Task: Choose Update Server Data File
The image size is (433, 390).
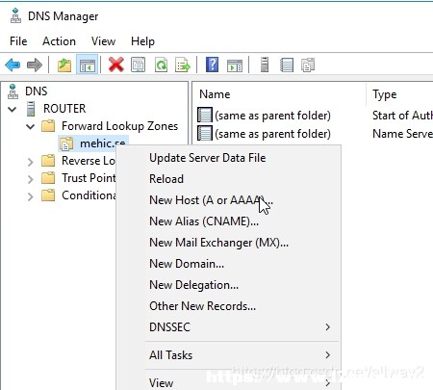Action: point(208,158)
